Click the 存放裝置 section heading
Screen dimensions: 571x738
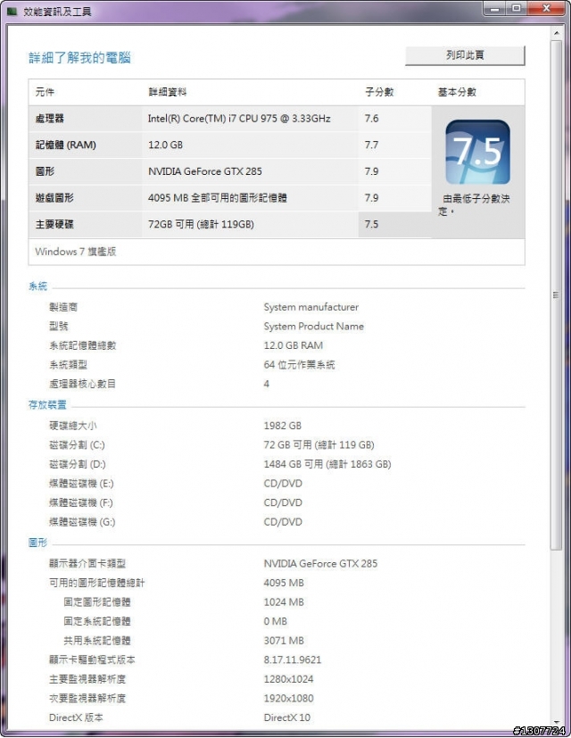click(47, 405)
